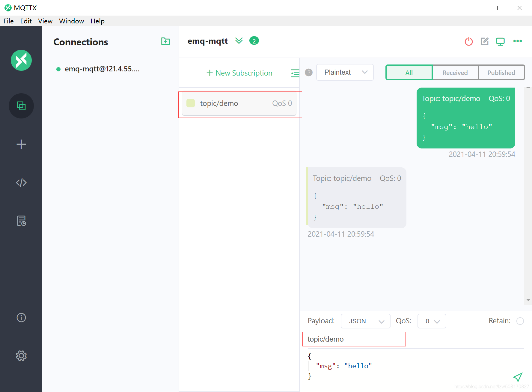Show All messages tab
The width and height of the screenshot is (532, 392).
click(409, 73)
